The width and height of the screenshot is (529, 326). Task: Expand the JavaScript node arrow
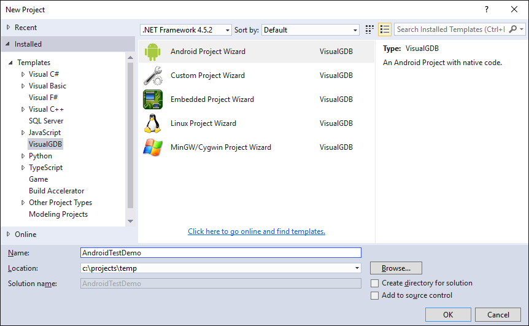pyautogui.click(x=23, y=133)
